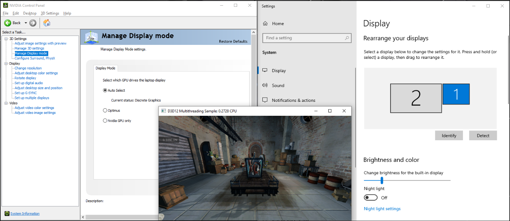Select display 2 in the arrangement
This screenshot has width=510, height=221.
click(416, 98)
